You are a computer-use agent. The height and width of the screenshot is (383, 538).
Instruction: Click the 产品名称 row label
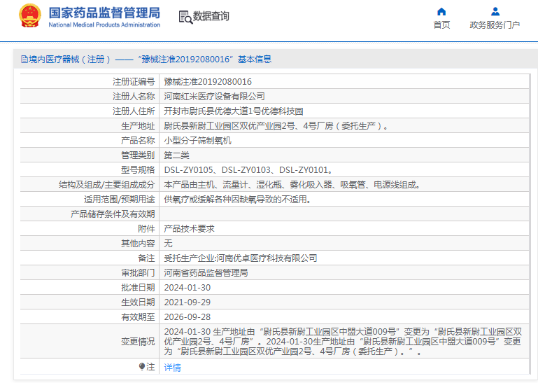(x=138, y=141)
